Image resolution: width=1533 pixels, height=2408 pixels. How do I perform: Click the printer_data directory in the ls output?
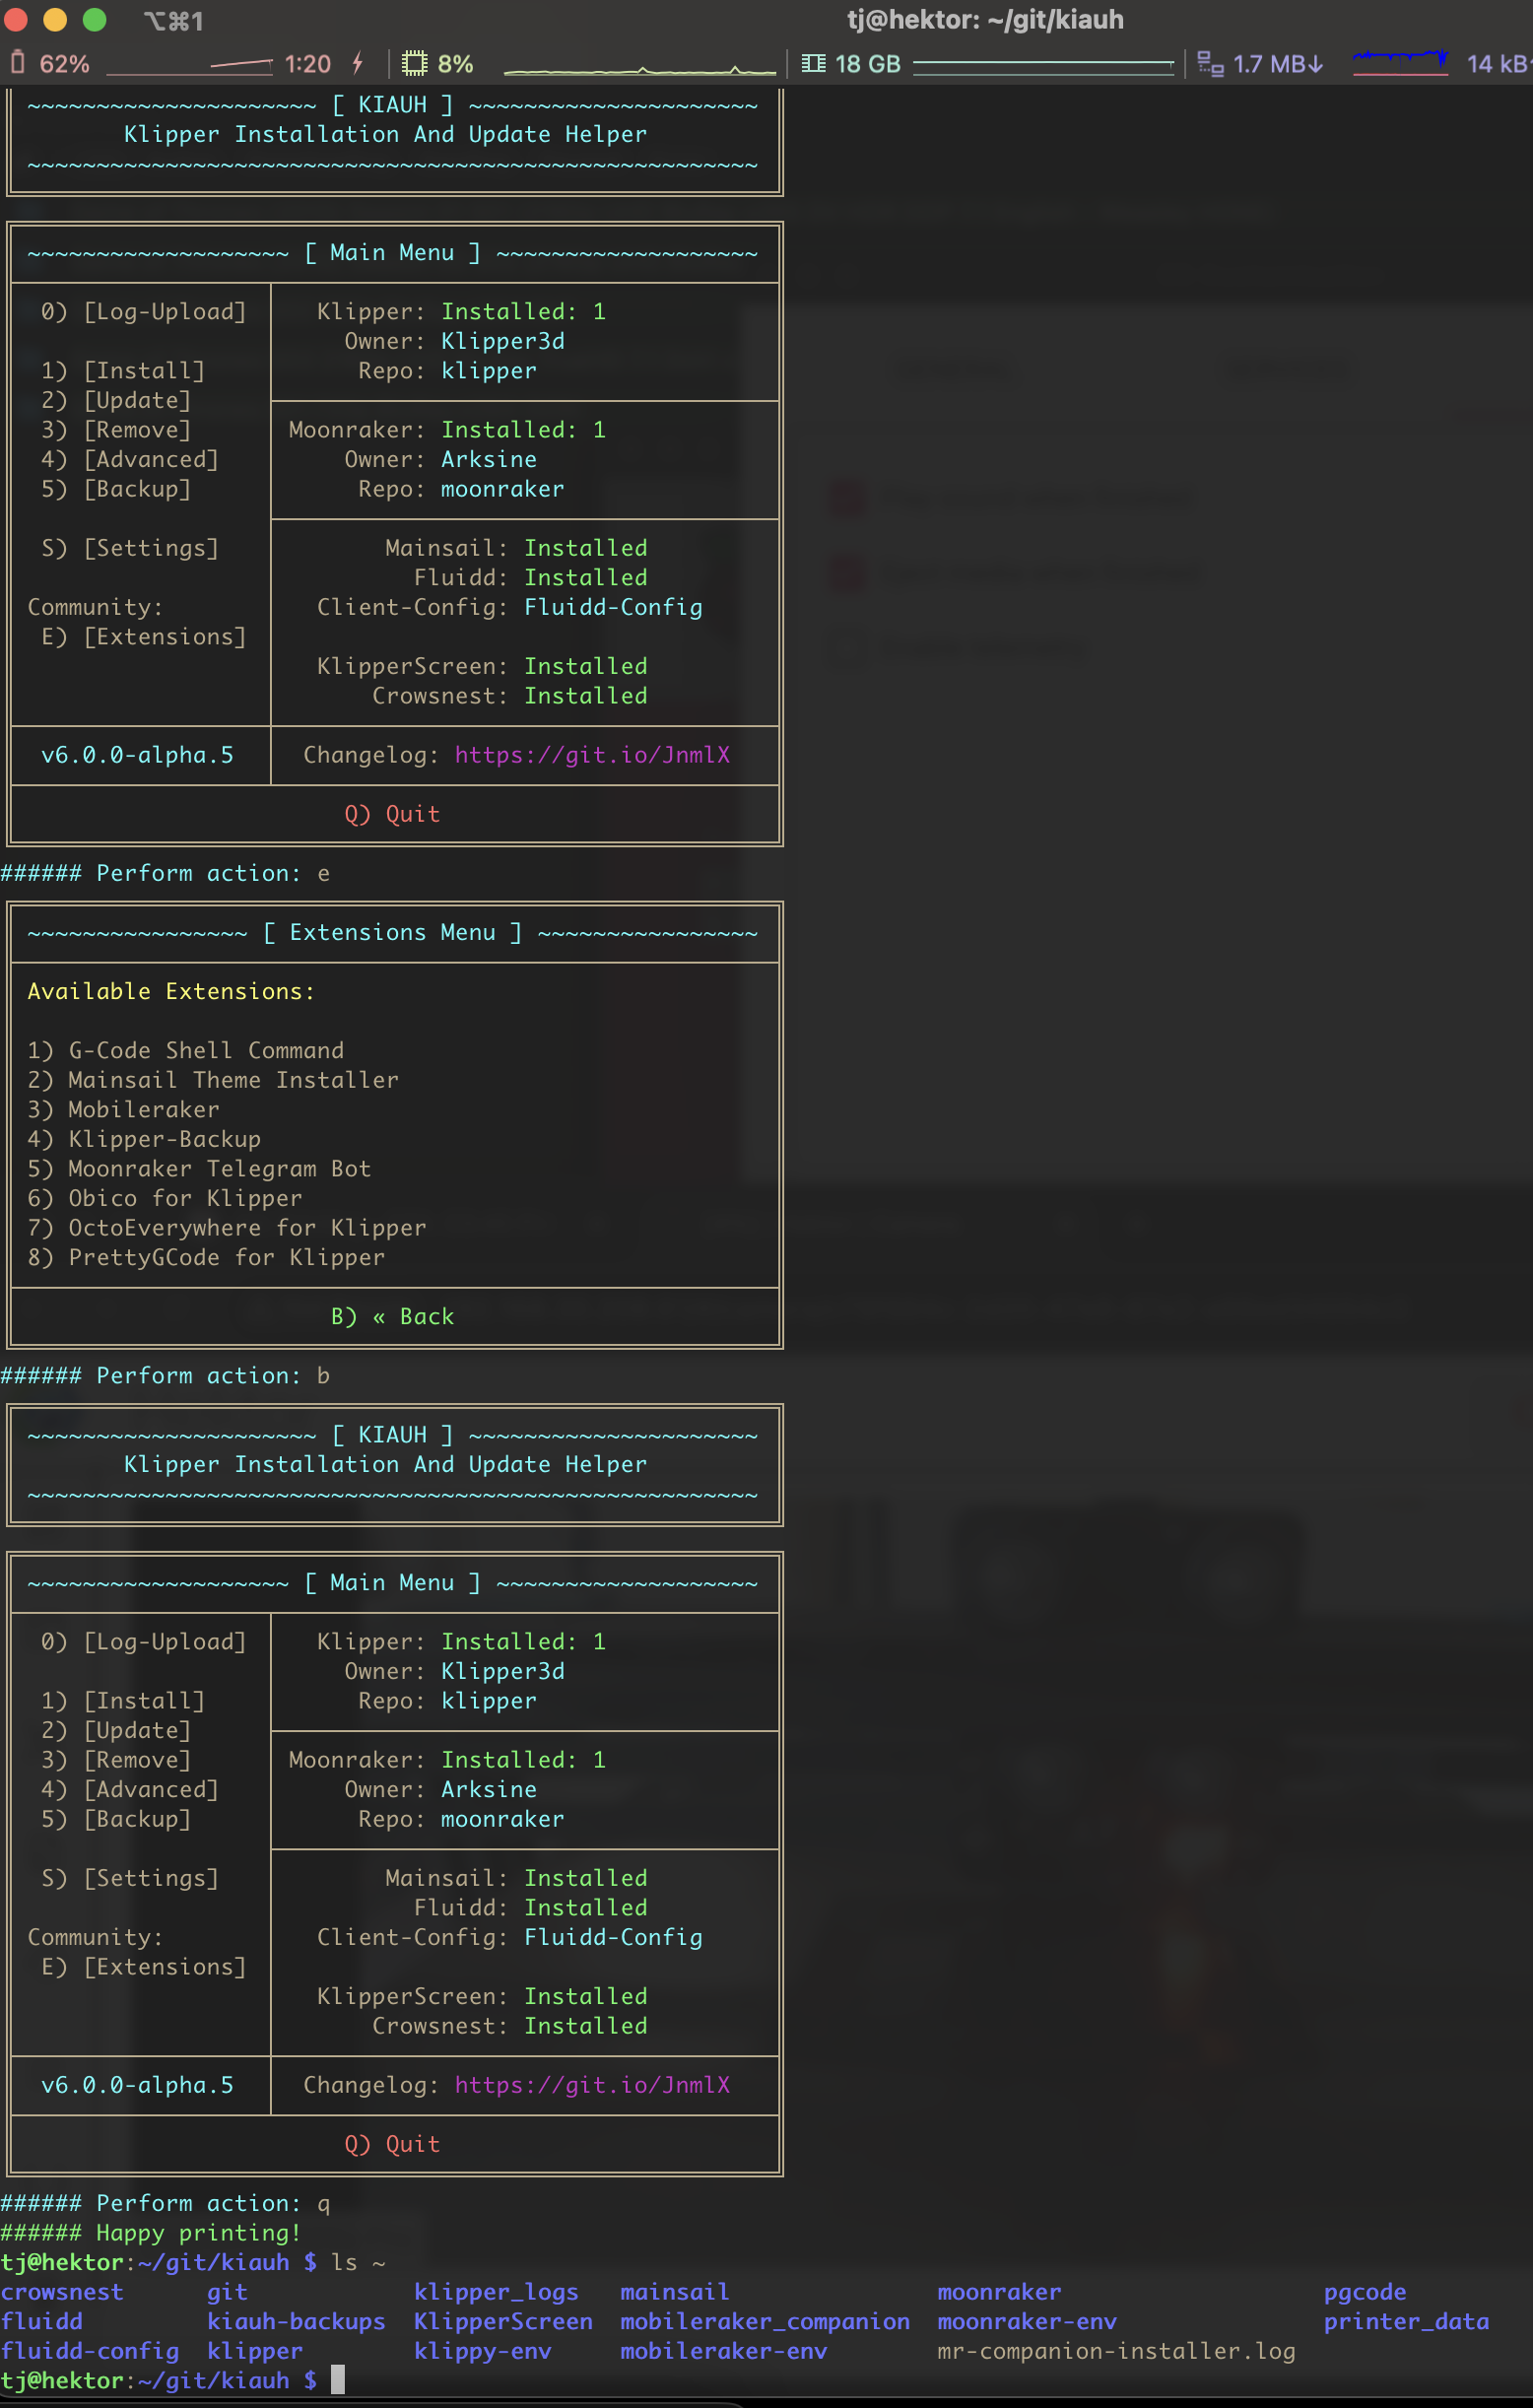(1406, 2321)
